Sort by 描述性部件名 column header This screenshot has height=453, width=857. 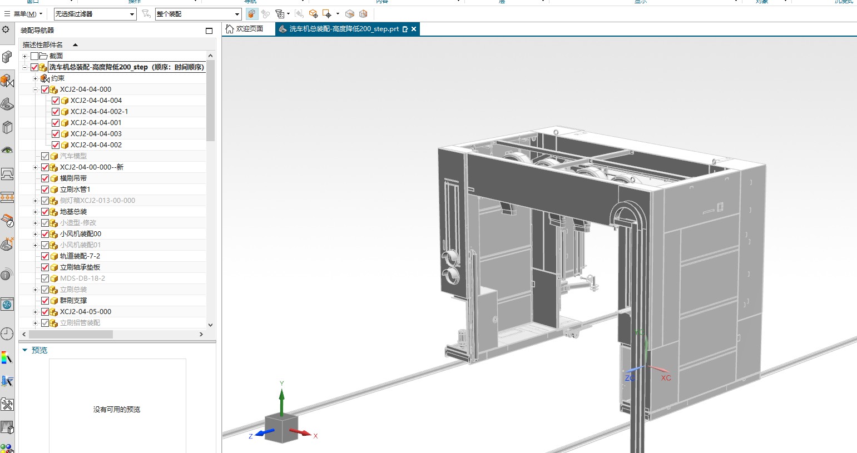[x=43, y=44]
